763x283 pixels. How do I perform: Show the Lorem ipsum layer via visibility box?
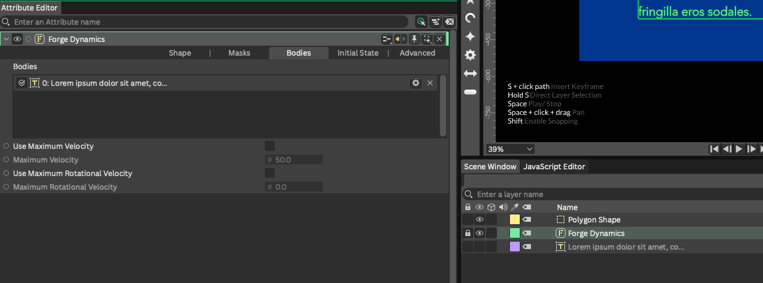[479, 247]
